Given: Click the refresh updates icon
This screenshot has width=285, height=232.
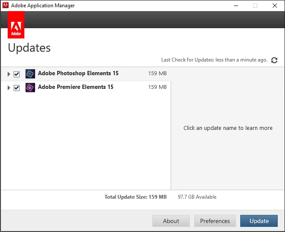Looking at the screenshot, I should [x=274, y=60].
